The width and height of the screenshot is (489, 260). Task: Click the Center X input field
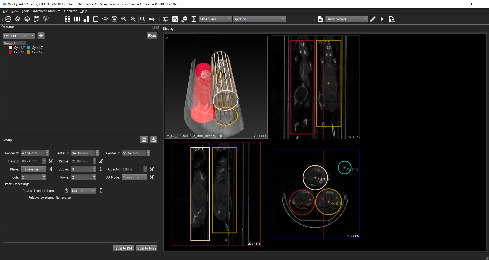pyautogui.click(x=33, y=153)
